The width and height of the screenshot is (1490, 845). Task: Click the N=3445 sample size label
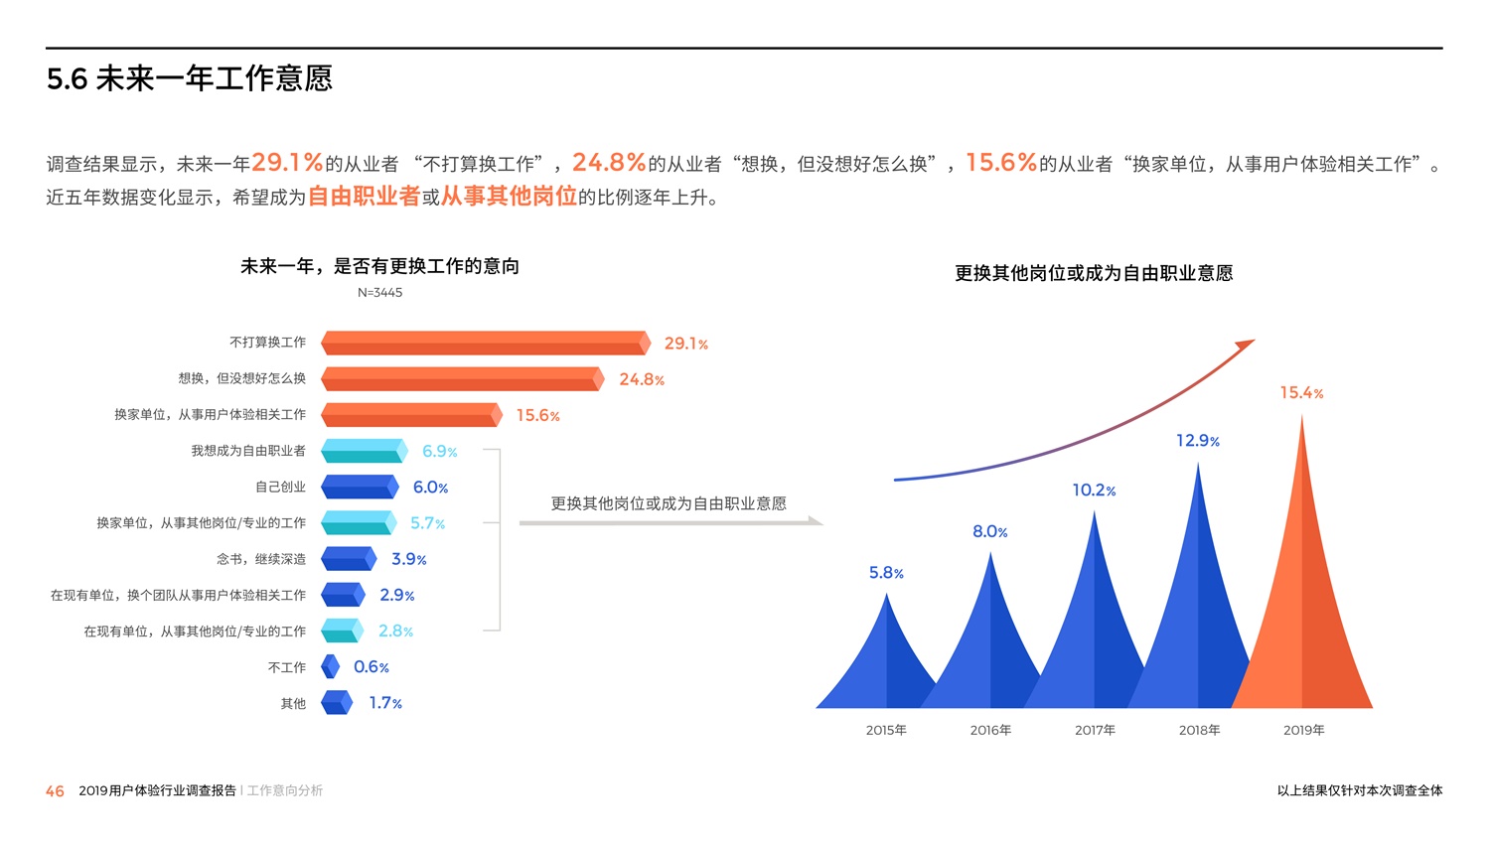[379, 293]
